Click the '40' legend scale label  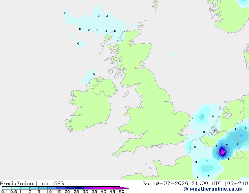(x=103, y=191)
